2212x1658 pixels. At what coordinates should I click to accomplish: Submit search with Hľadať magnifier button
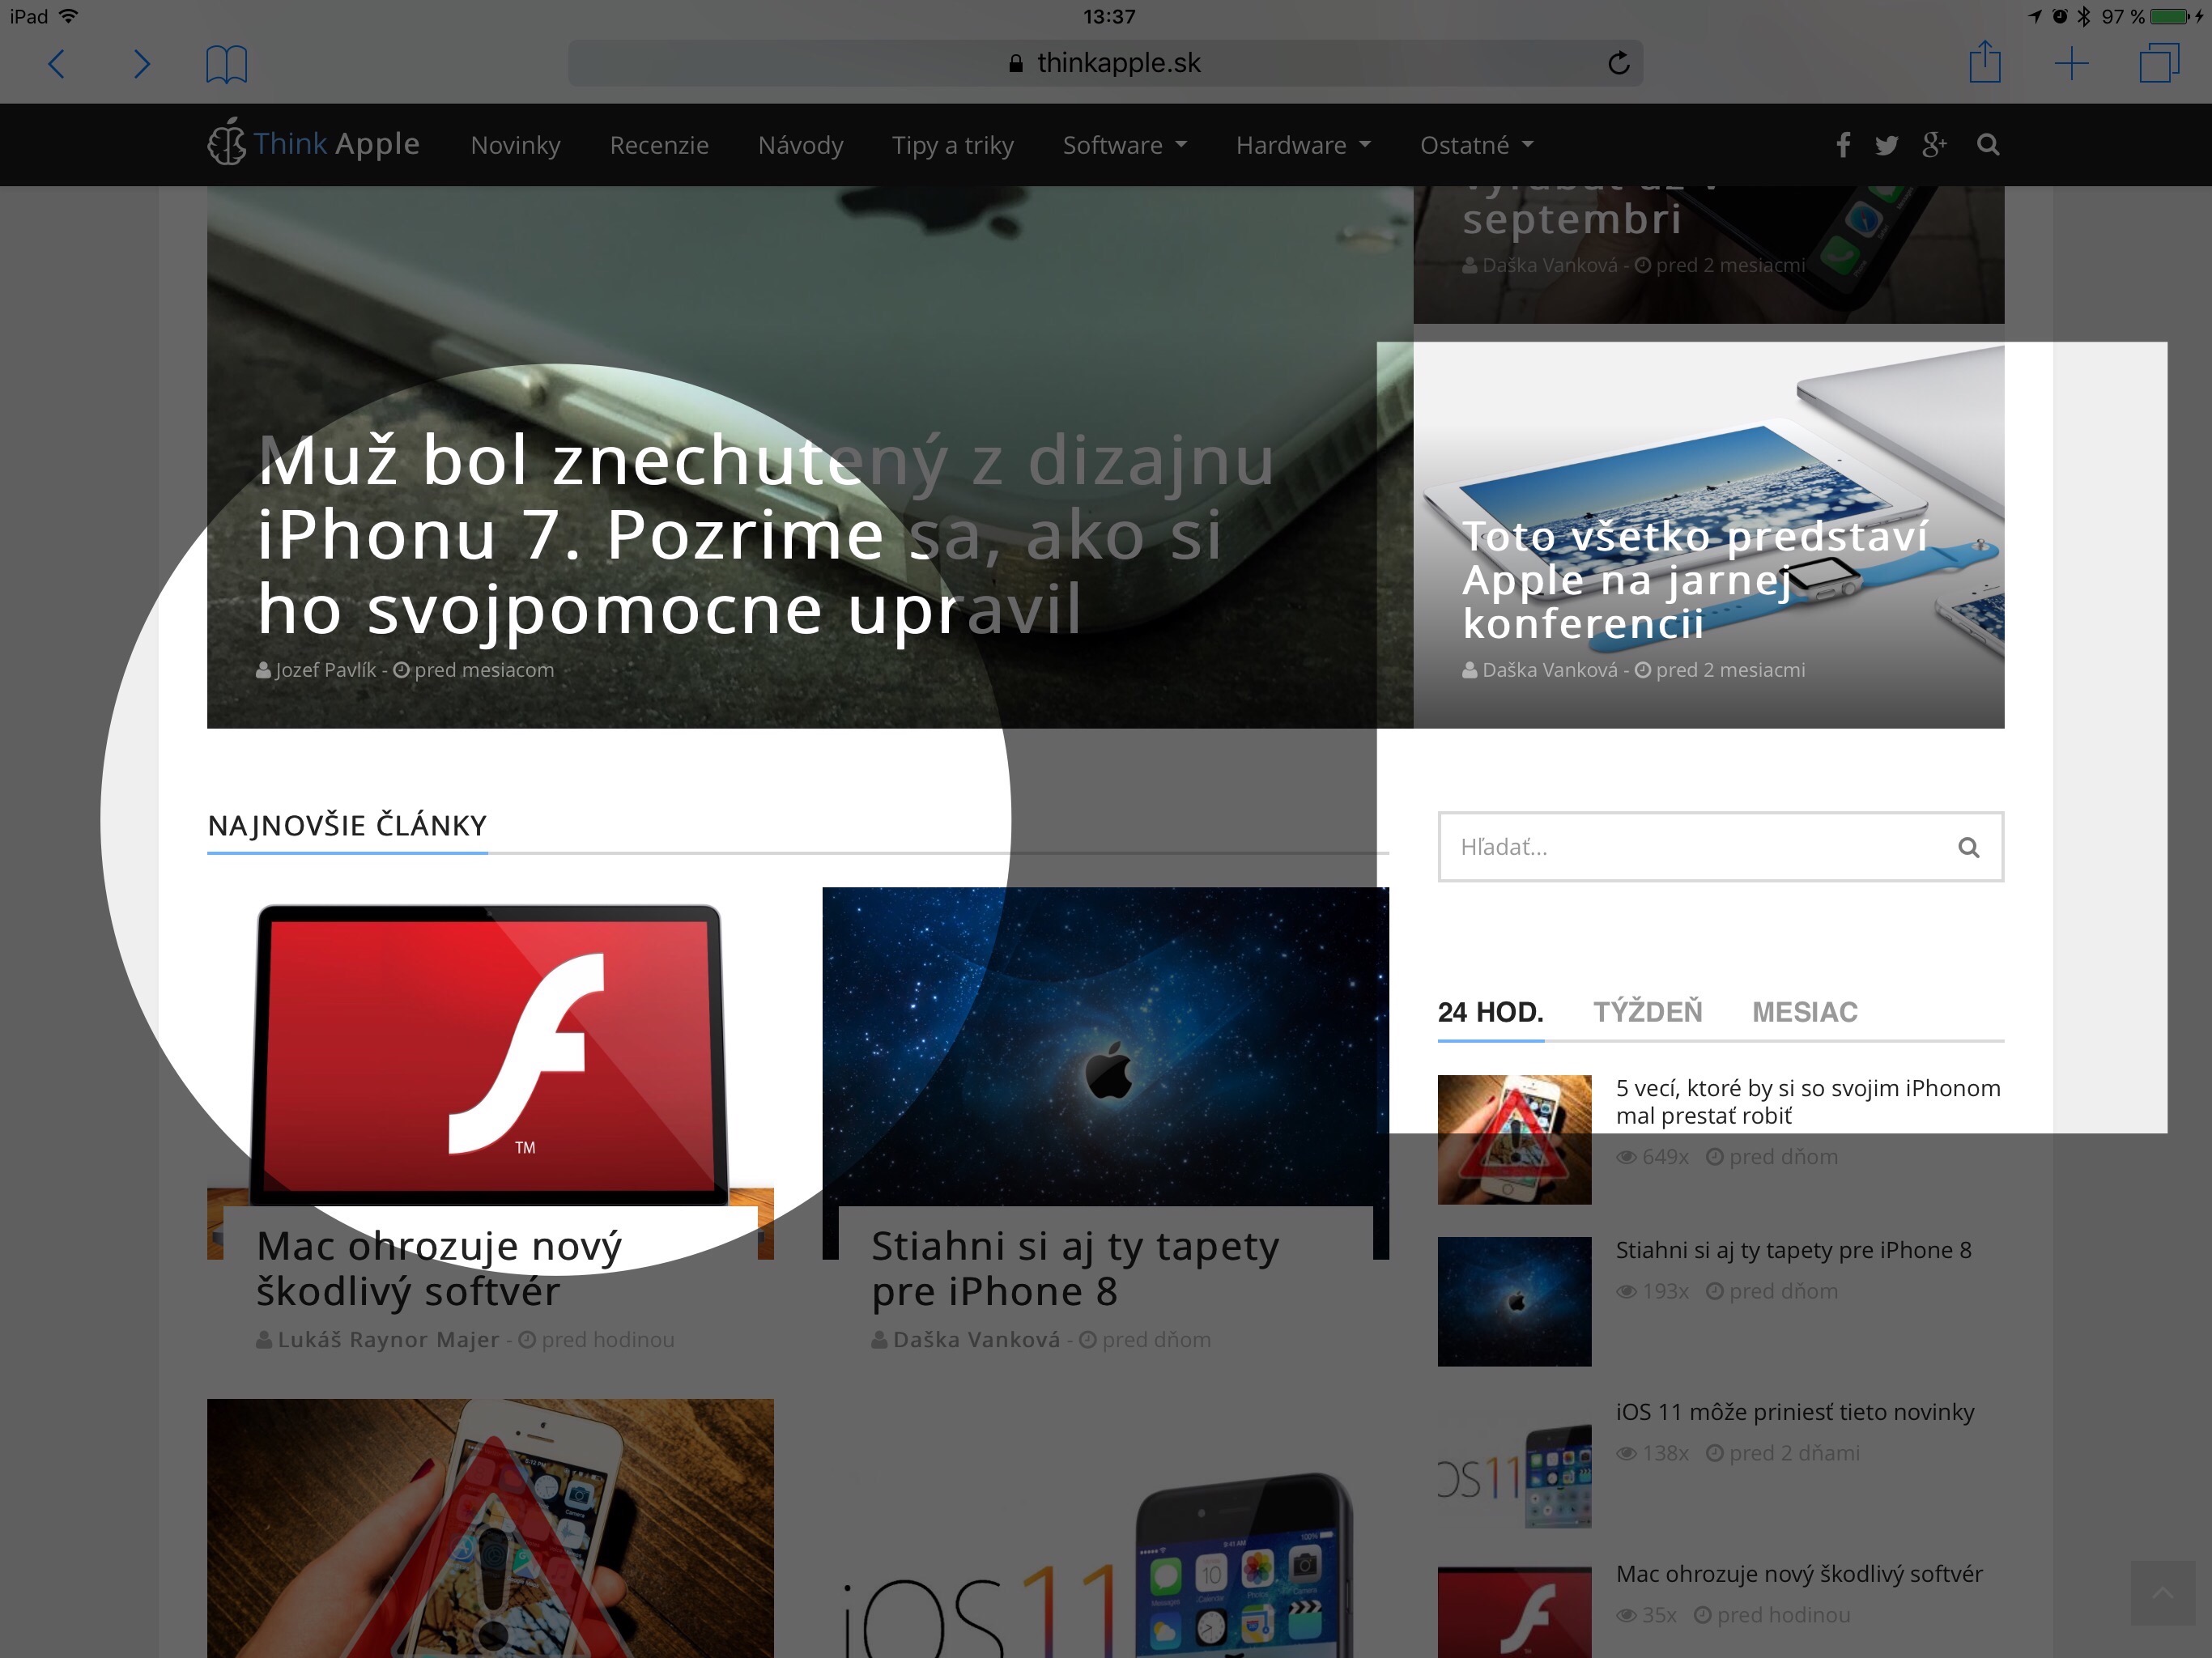(1968, 847)
